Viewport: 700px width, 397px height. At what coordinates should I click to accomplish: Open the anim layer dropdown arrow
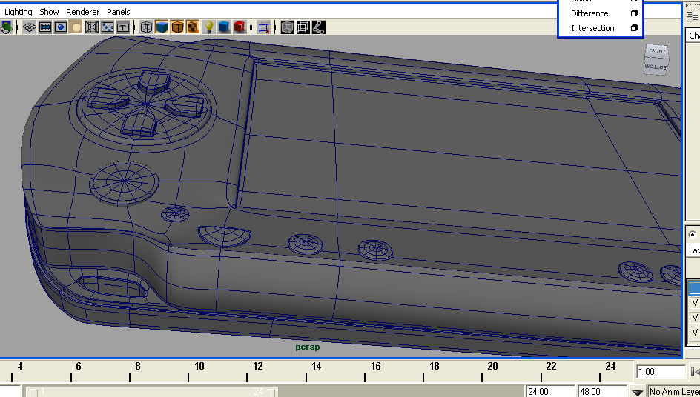[x=637, y=392]
